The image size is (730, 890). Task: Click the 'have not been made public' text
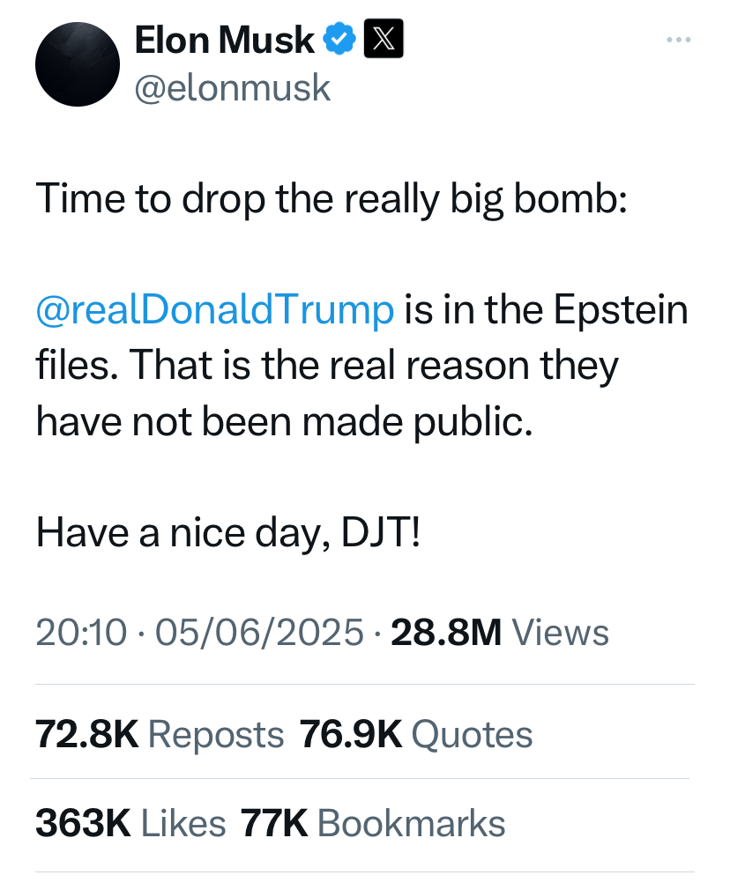tap(285, 422)
